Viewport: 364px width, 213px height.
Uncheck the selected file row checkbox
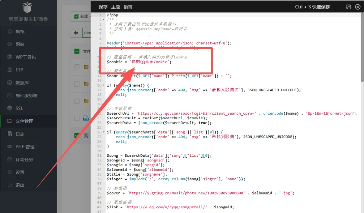(x=77, y=135)
